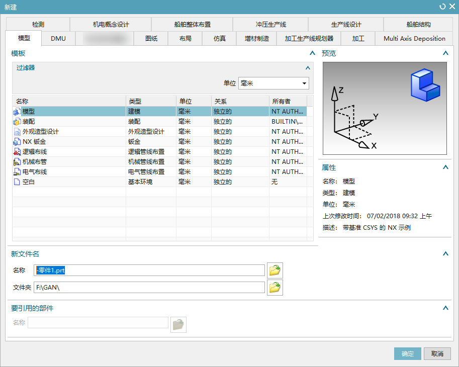Reset dialog using the refresh icon
459x367 pixels.
pos(442,7)
